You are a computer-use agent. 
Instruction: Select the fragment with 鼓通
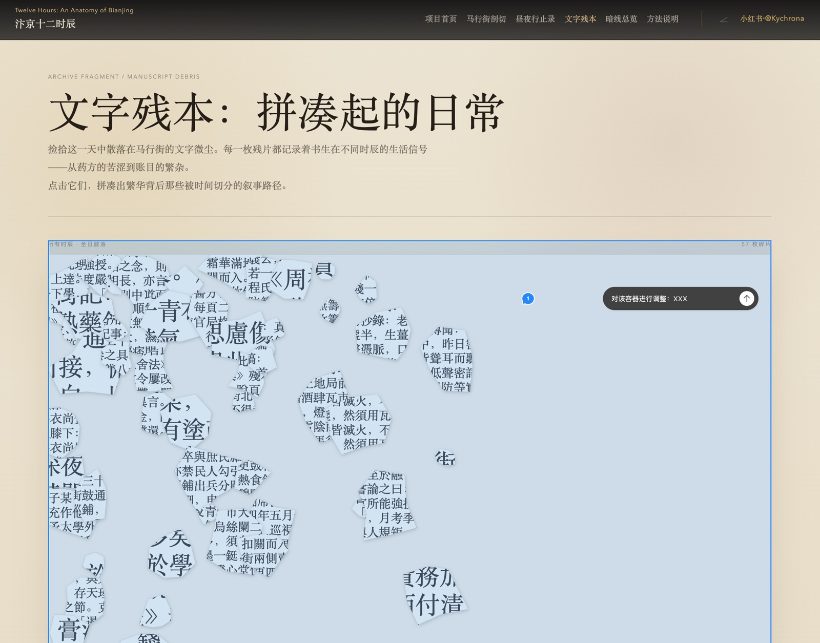(x=89, y=496)
